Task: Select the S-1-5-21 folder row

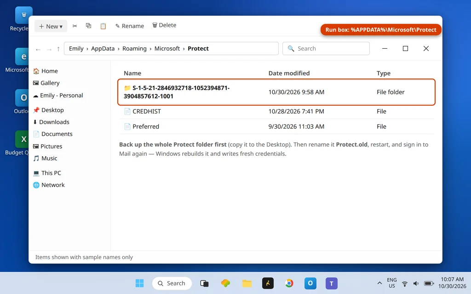Action: (x=276, y=92)
